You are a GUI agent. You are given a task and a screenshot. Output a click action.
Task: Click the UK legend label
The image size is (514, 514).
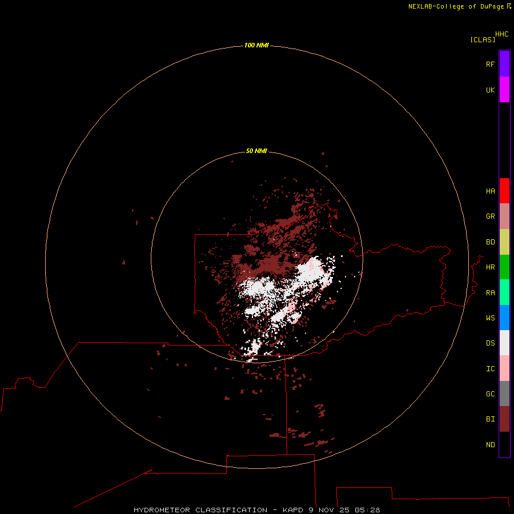tap(491, 90)
